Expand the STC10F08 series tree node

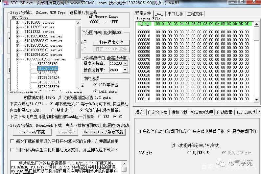point(17,22)
